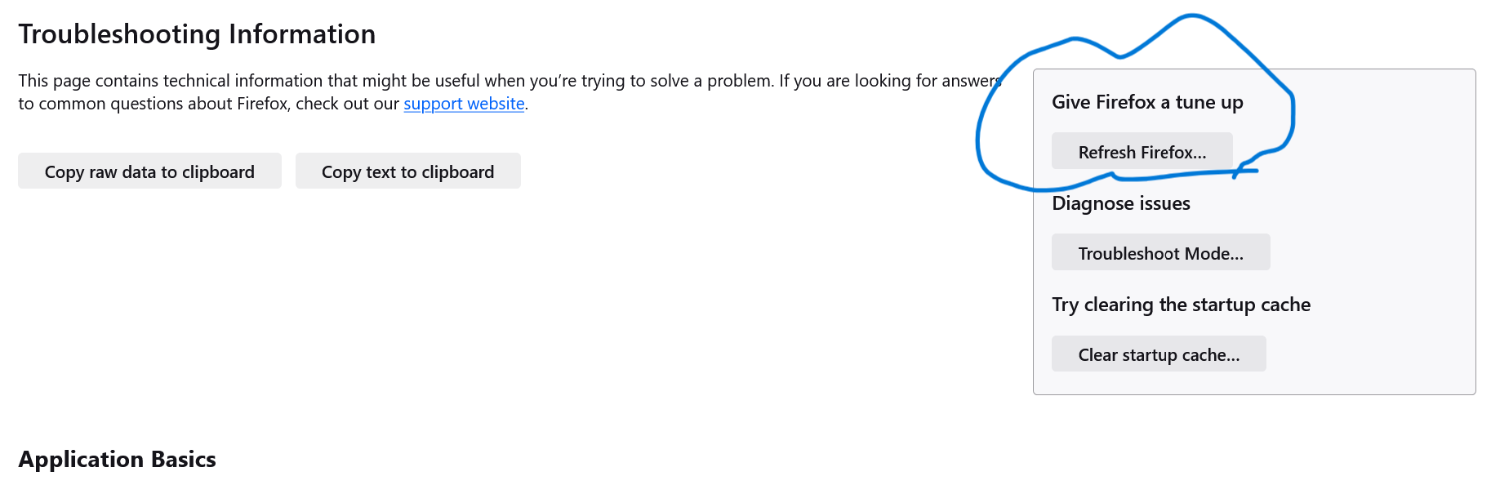Click the Application Basics section heading
This screenshot has width=1491, height=485.
click(117, 459)
